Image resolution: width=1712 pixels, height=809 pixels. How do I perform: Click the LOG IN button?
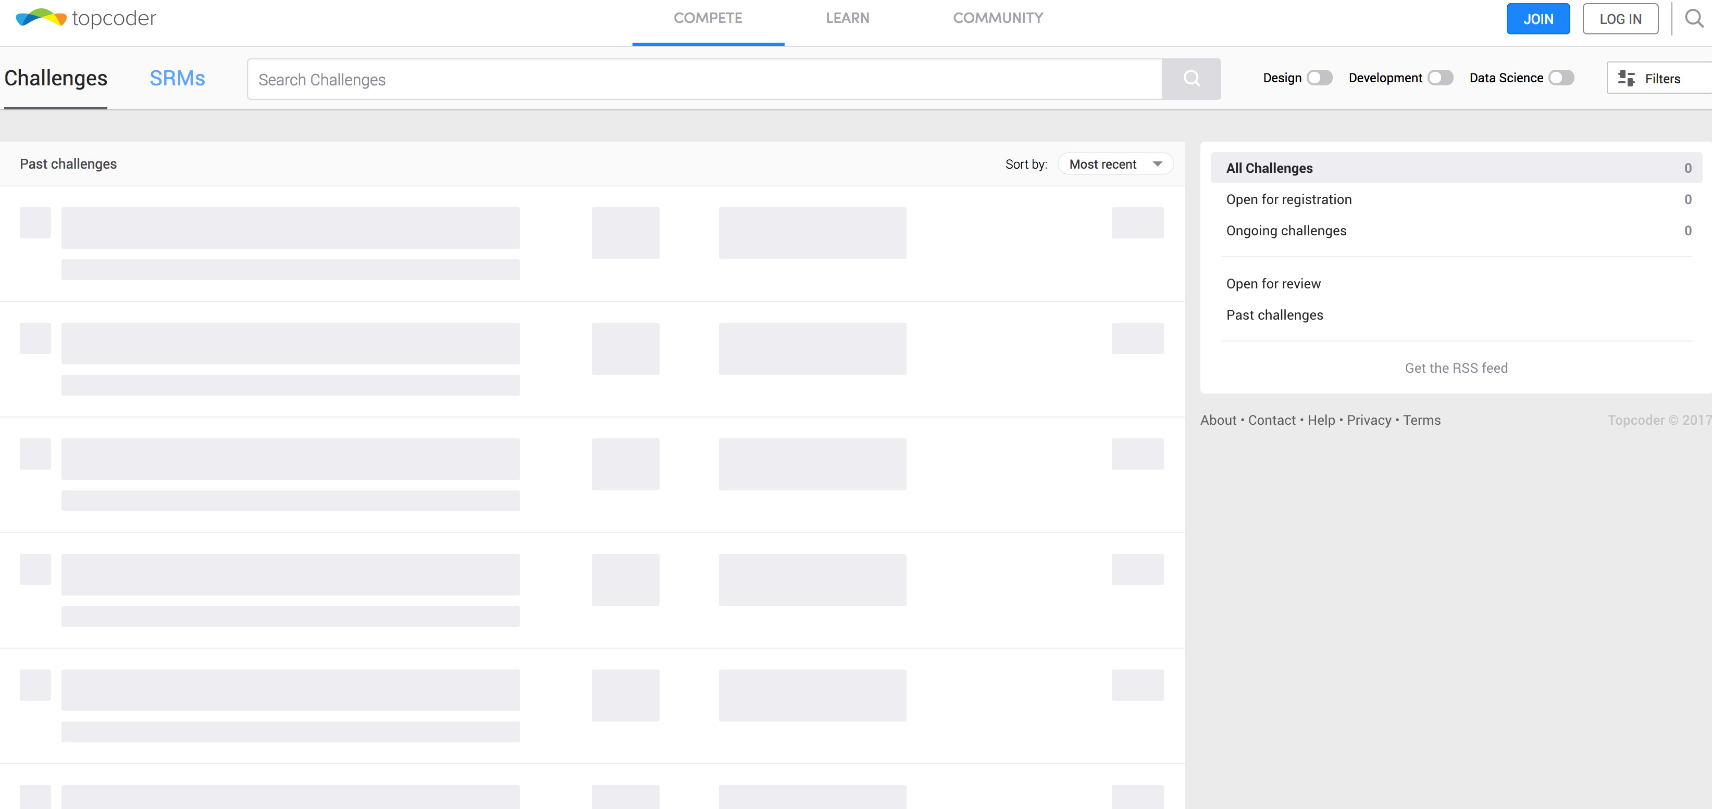pos(1620,19)
